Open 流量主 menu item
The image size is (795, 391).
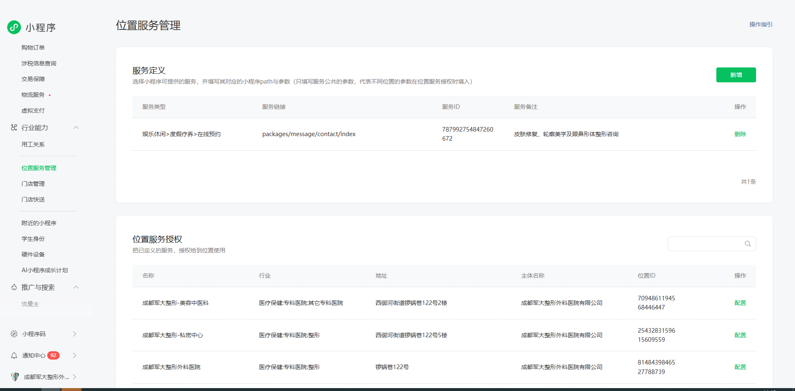pyautogui.click(x=30, y=304)
